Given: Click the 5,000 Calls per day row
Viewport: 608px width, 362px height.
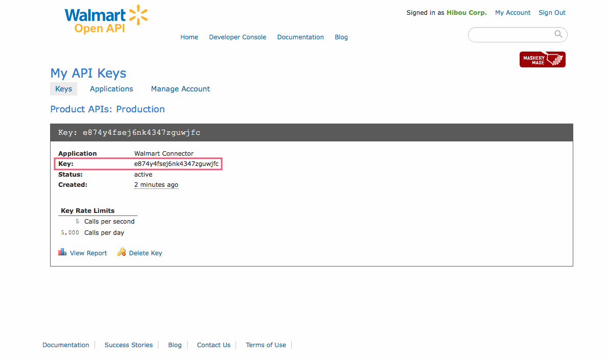Looking at the screenshot, I should [x=92, y=232].
